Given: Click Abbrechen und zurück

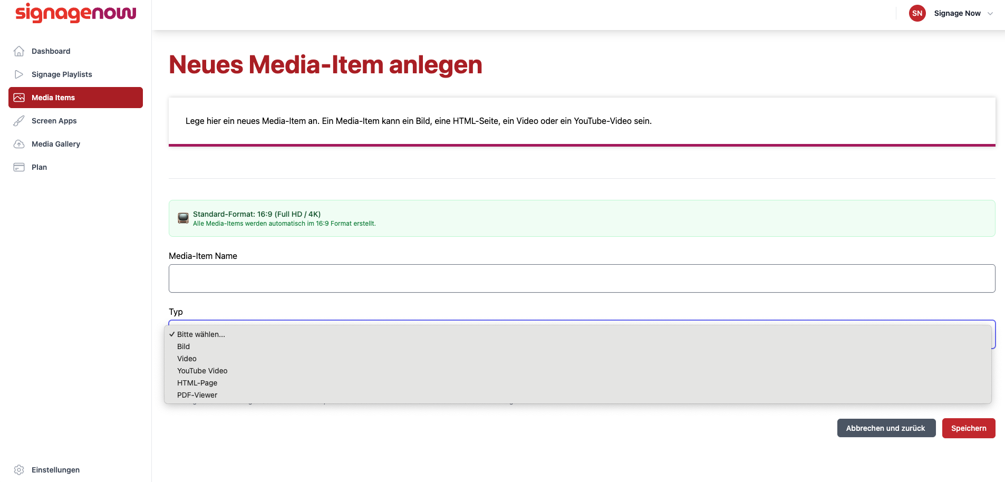Looking at the screenshot, I should (886, 428).
